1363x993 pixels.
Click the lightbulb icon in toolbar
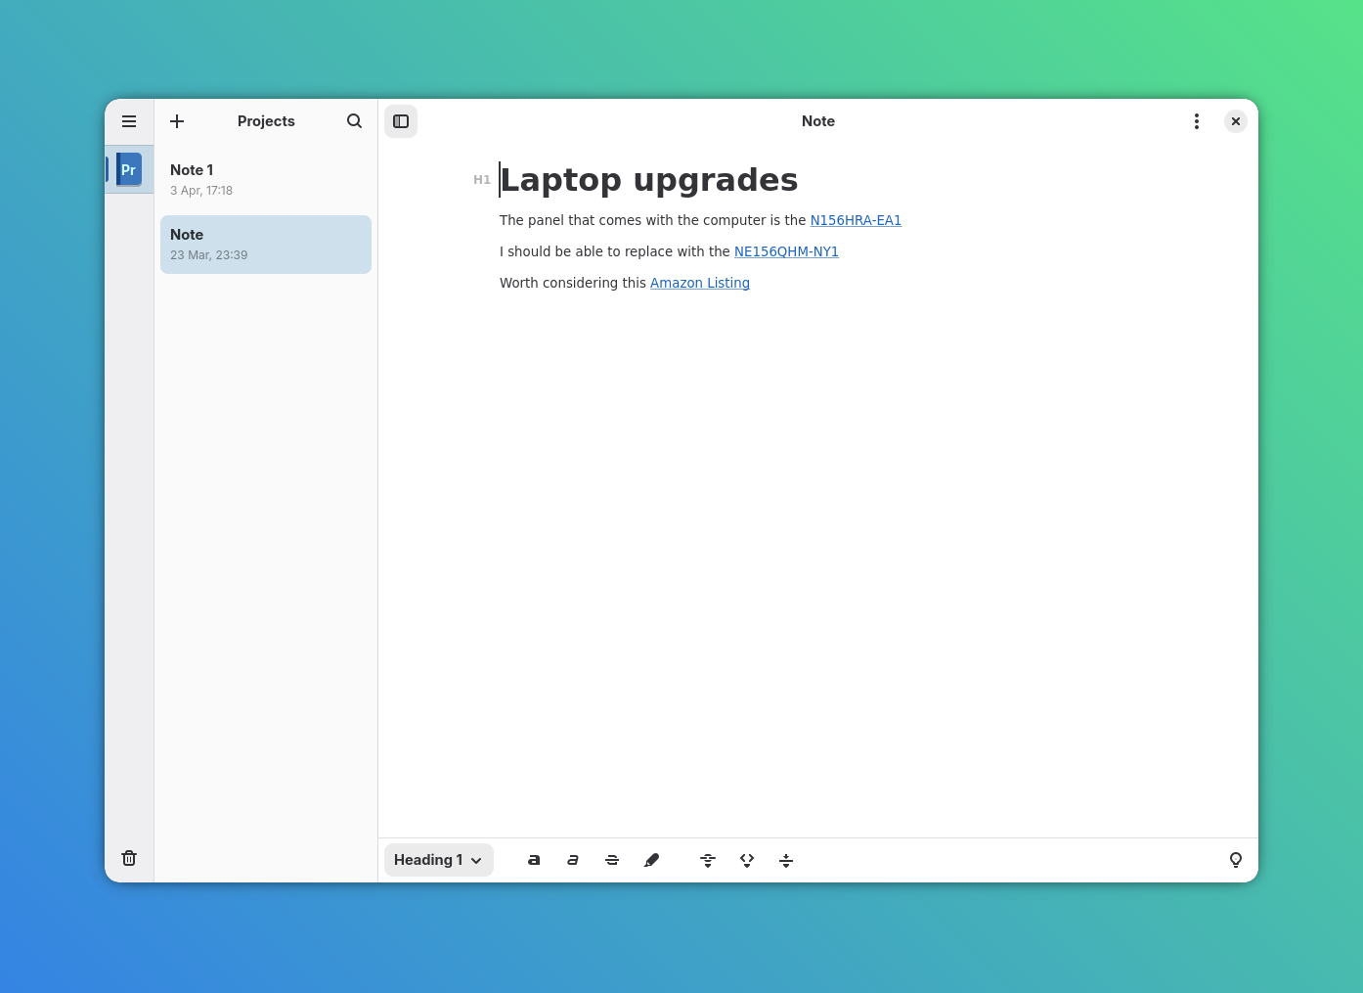pyautogui.click(x=1235, y=860)
